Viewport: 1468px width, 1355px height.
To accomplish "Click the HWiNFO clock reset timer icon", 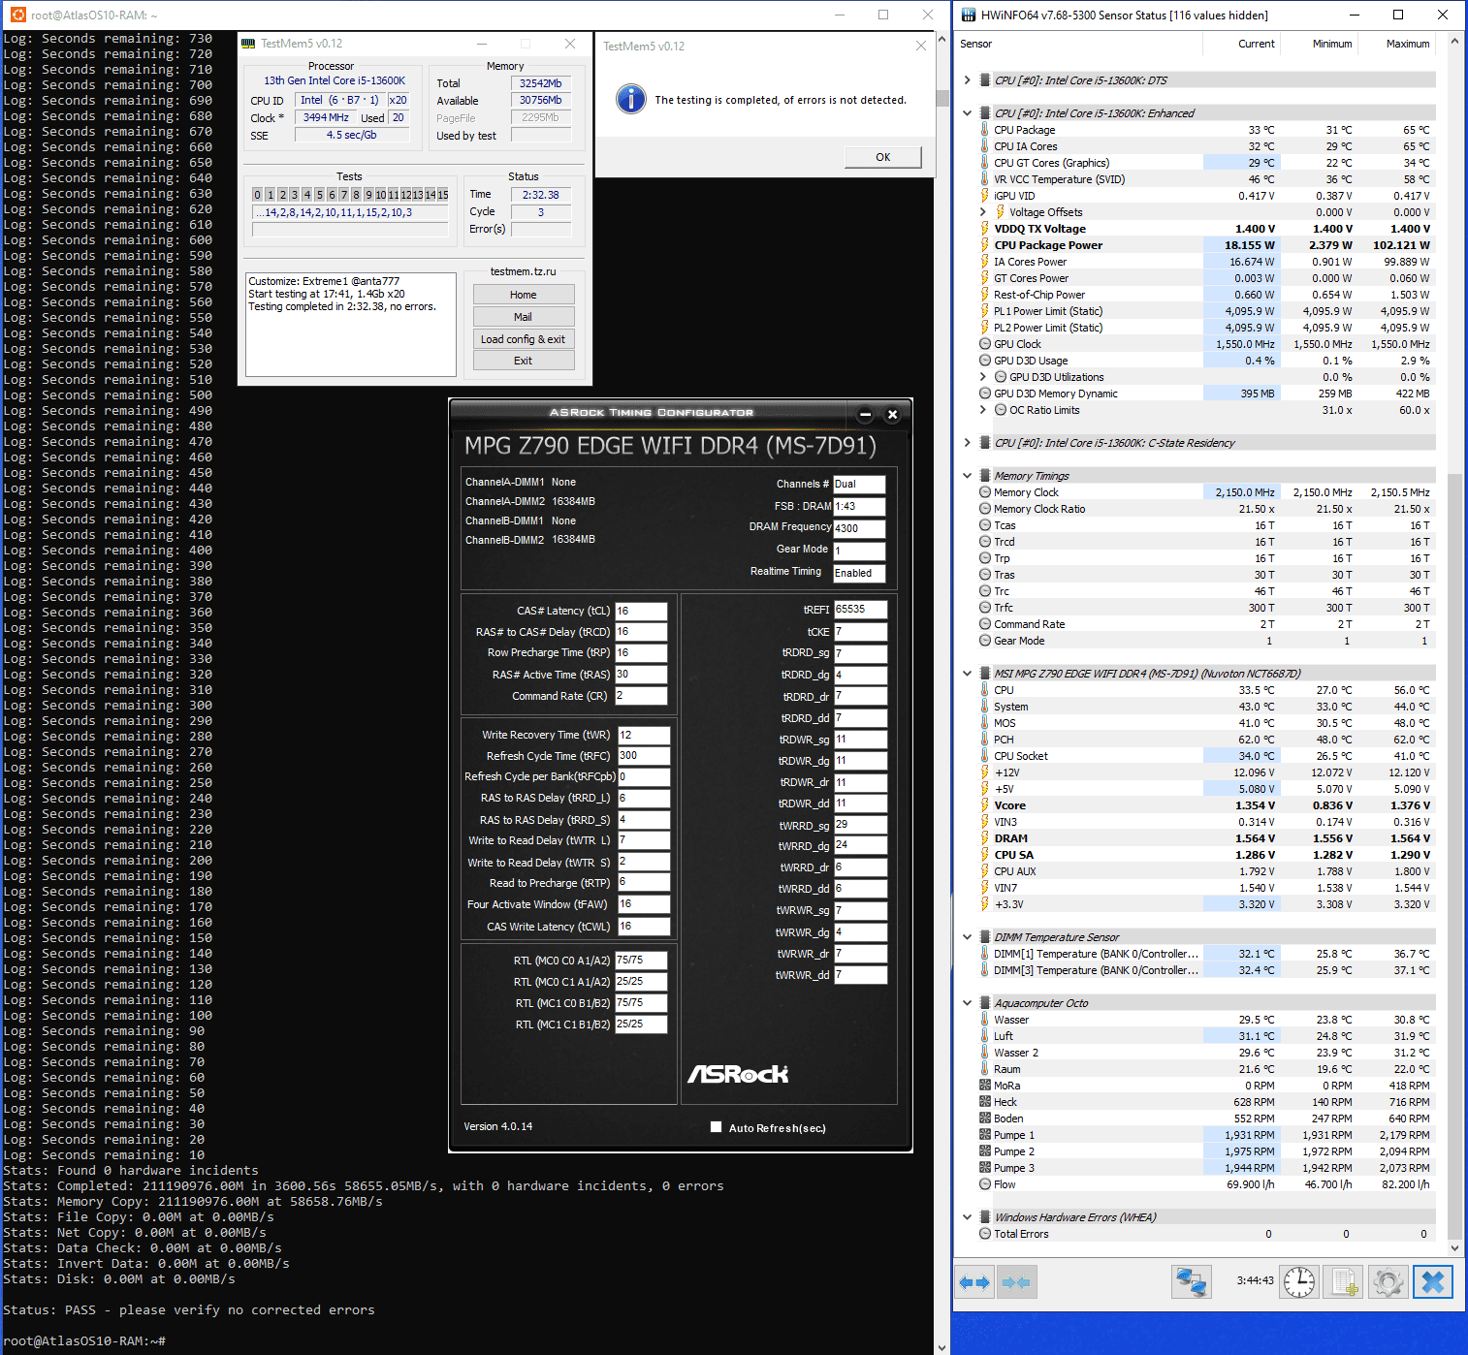I will click(1299, 1282).
